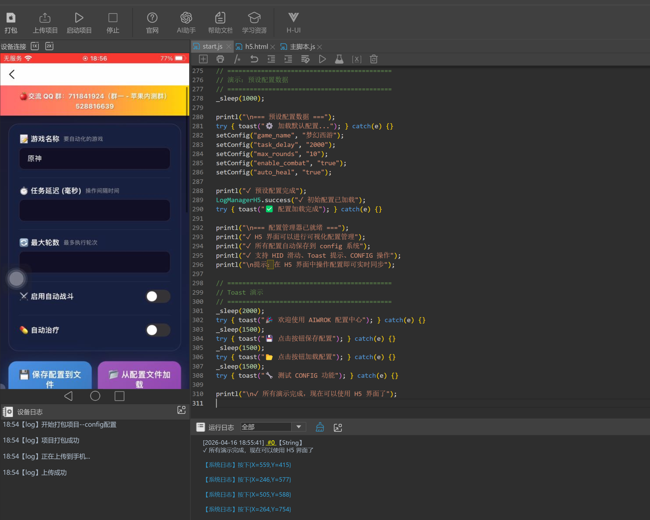Click the undo arrow in editor toolbar

coord(254,59)
